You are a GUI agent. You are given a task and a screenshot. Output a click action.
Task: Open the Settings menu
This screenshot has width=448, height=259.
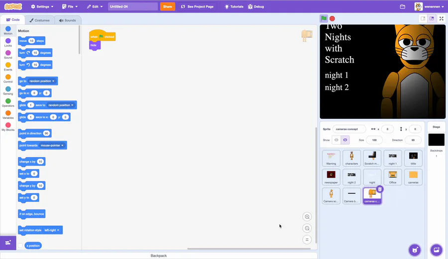point(42,6)
